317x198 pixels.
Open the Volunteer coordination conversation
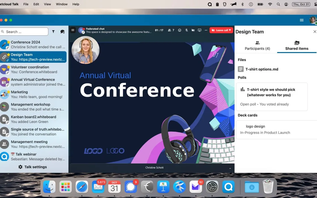[33, 69]
